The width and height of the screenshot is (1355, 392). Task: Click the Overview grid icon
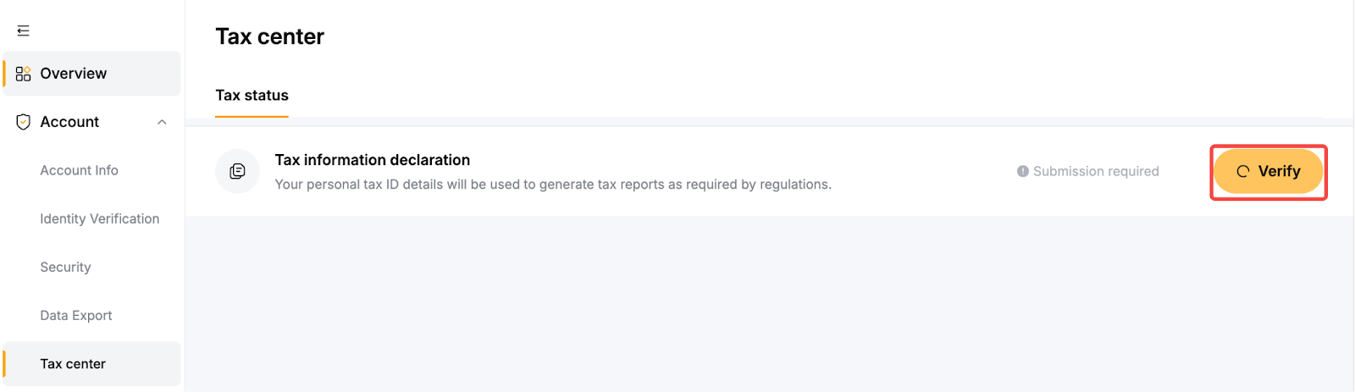[x=24, y=74]
